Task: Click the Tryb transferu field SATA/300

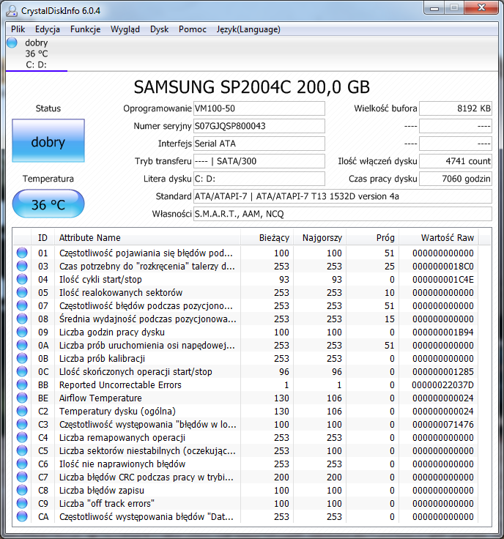Action: click(259, 161)
